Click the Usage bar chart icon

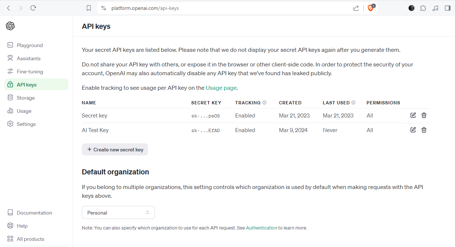click(x=10, y=111)
